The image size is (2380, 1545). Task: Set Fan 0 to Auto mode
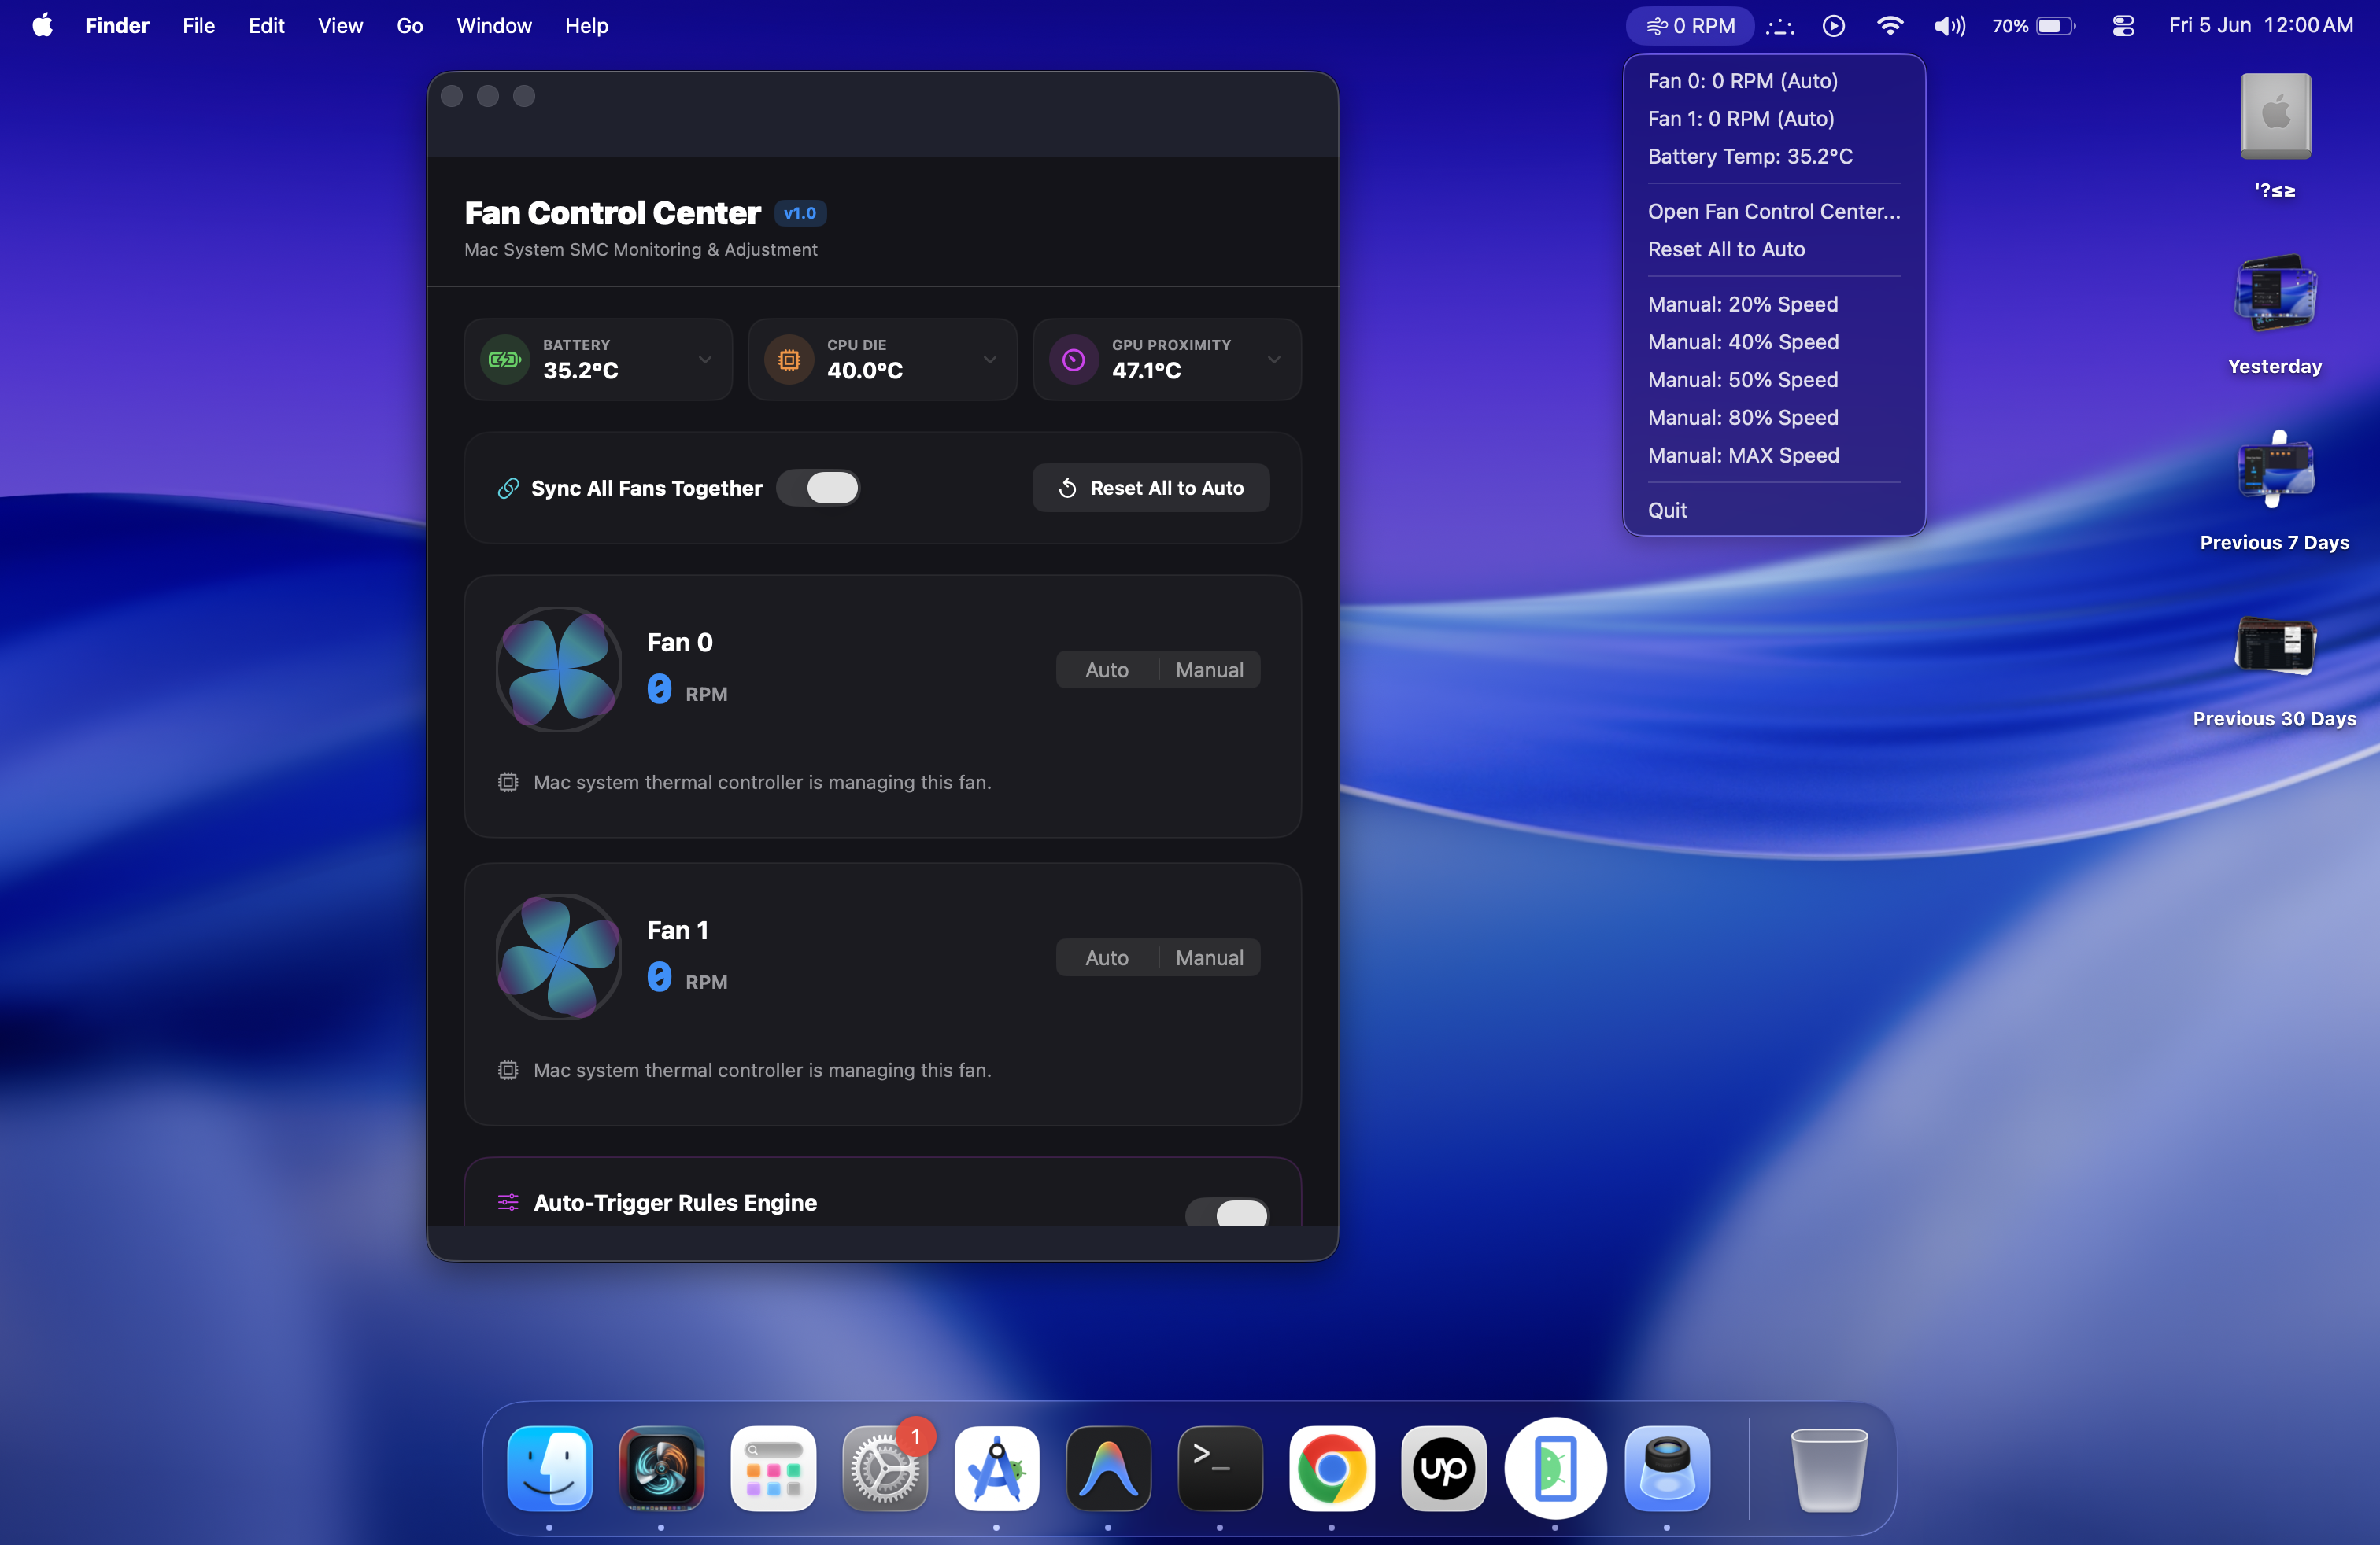pyautogui.click(x=1107, y=669)
